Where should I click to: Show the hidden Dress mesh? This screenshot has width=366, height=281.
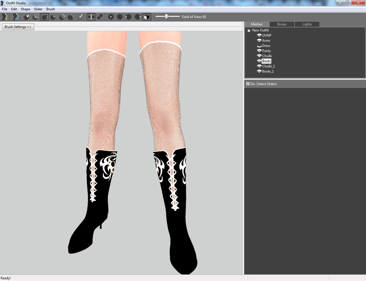tap(259, 46)
